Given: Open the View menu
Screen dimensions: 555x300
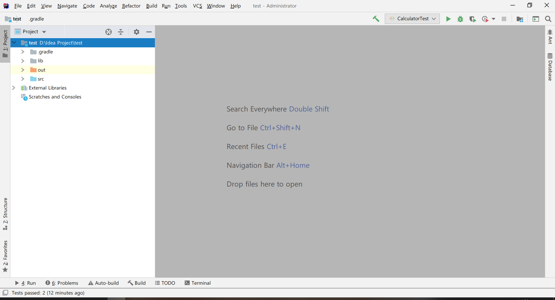Looking at the screenshot, I should tap(46, 6).
